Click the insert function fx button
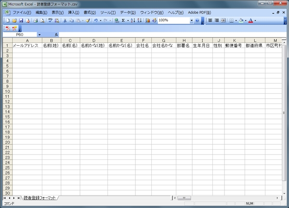Screen dimensions: 289x208 [56, 35]
